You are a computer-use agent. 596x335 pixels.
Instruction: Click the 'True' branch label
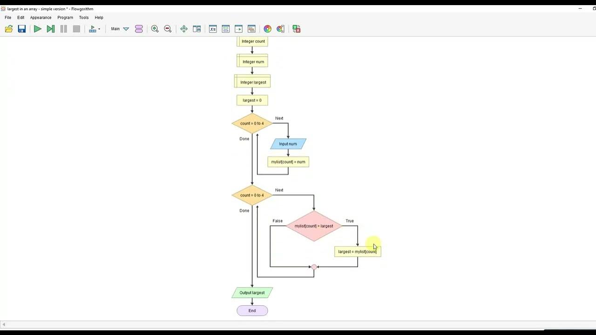pyautogui.click(x=350, y=221)
